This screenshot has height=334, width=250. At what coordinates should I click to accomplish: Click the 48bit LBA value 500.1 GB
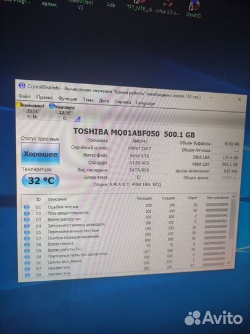click(x=230, y=165)
